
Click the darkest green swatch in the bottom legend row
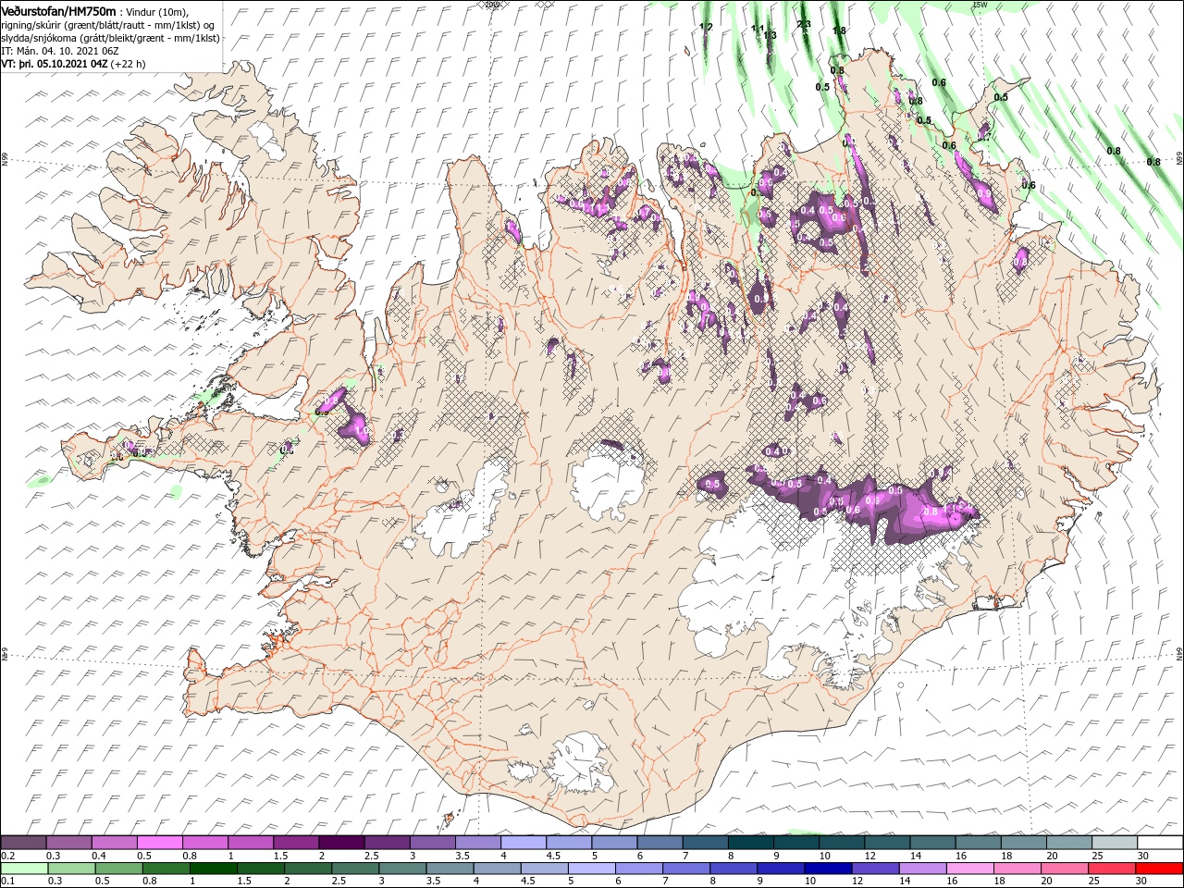[213, 869]
